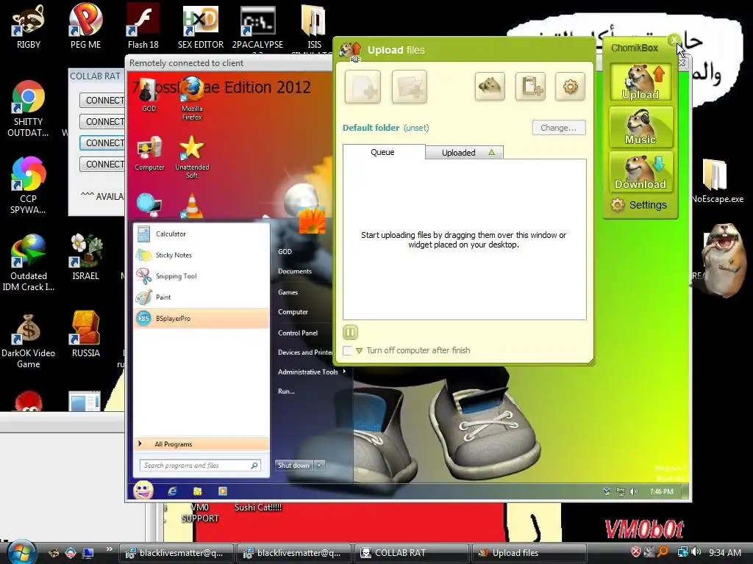753x564 pixels.
Task: Expand All Programs in the Start menu
Action: pyautogui.click(x=201, y=444)
